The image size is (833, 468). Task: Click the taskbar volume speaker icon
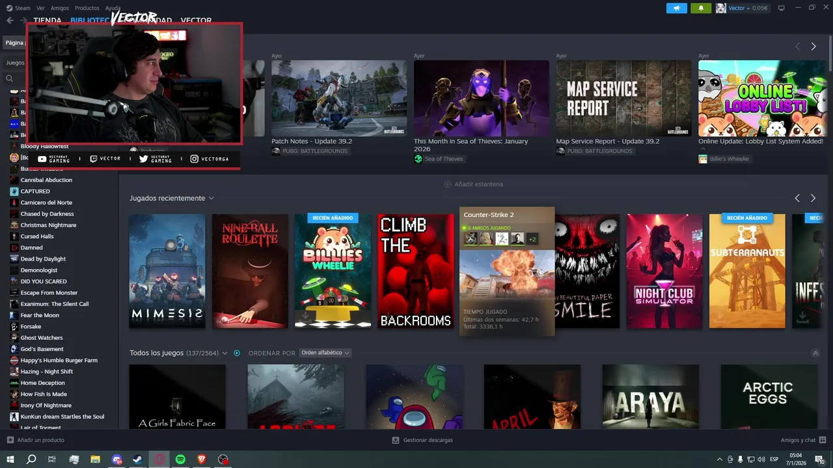click(x=762, y=460)
